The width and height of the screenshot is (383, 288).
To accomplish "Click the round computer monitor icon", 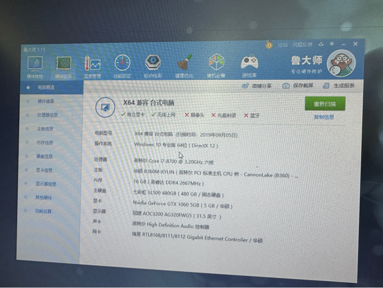I will (x=105, y=108).
